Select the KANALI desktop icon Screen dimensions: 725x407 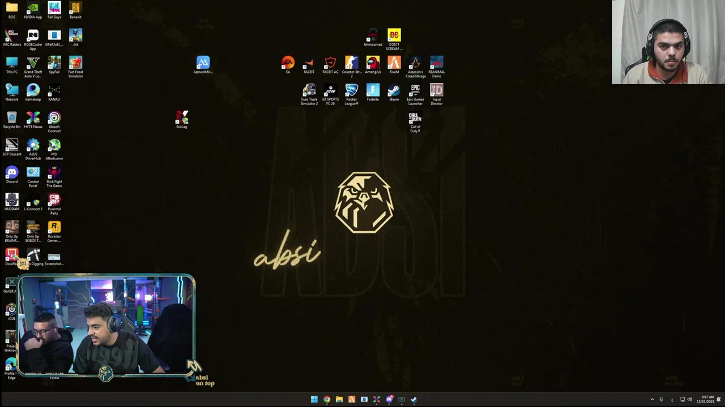click(54, 93)
